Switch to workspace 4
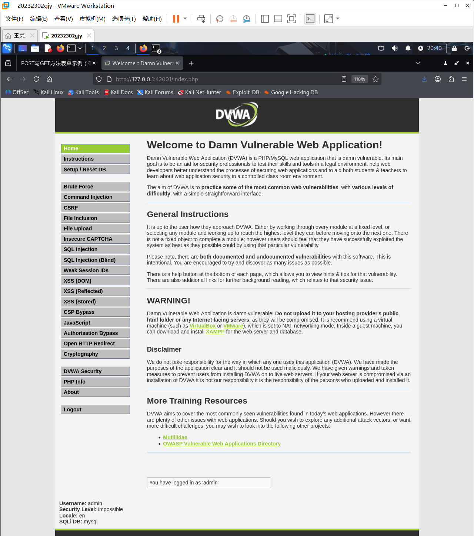The height and width of the screenshot is (536, 474). 128,48
